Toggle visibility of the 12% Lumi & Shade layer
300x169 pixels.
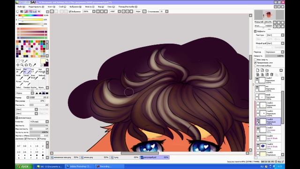point(258,137)
